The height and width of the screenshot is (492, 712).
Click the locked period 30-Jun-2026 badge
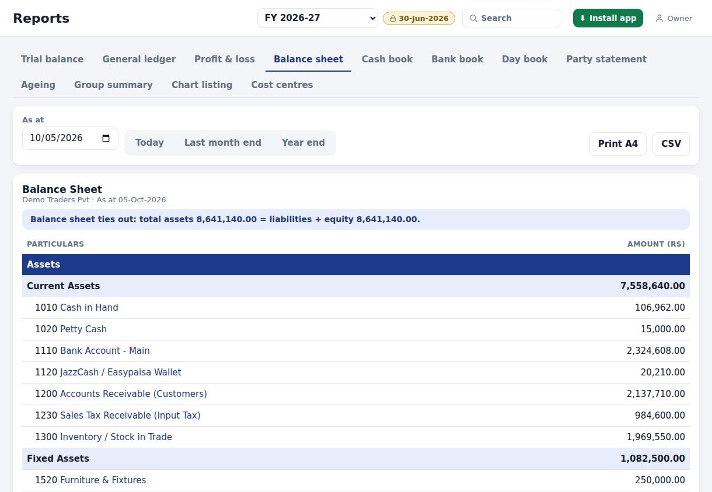pos(419,18)
